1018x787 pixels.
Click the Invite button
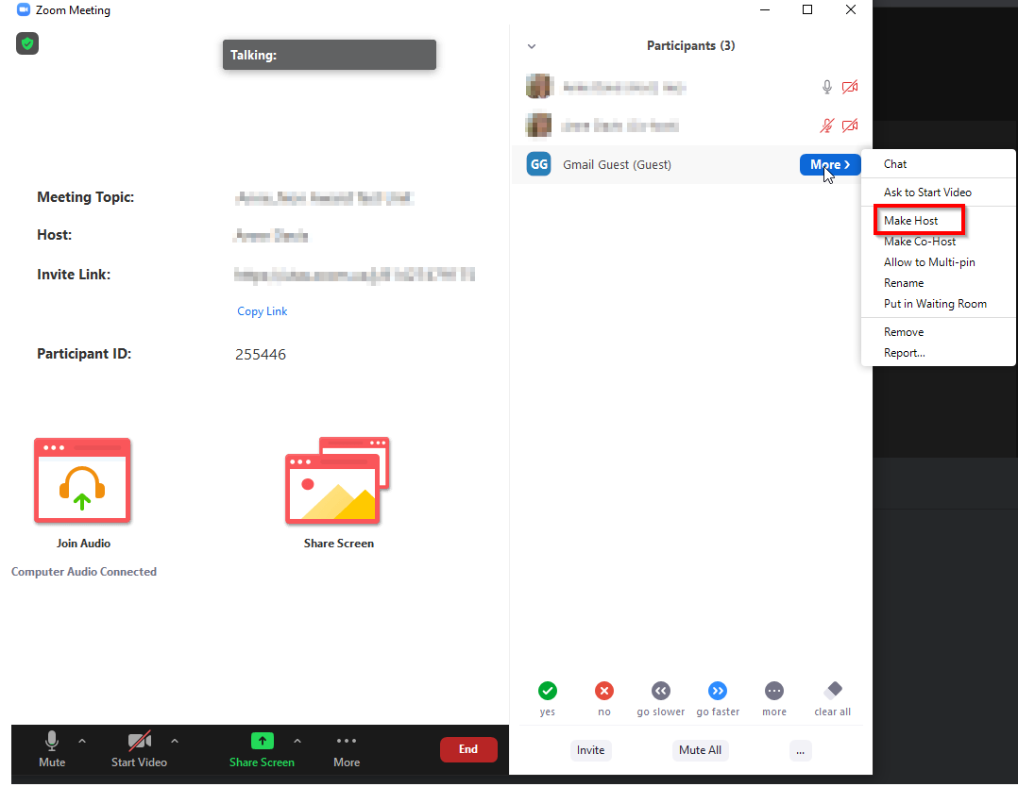tap(591, 750)
